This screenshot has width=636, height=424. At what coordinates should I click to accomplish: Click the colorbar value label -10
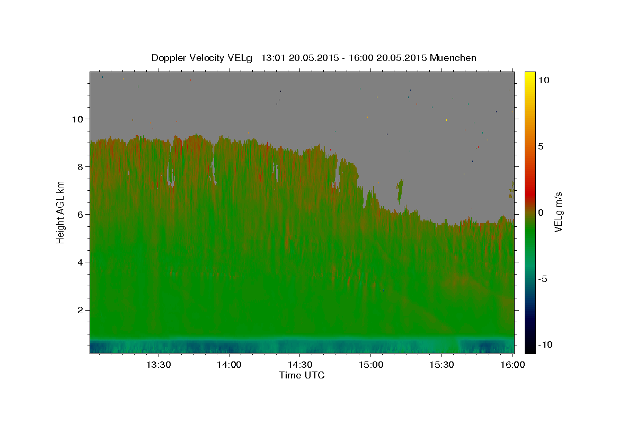pos(544,344)
